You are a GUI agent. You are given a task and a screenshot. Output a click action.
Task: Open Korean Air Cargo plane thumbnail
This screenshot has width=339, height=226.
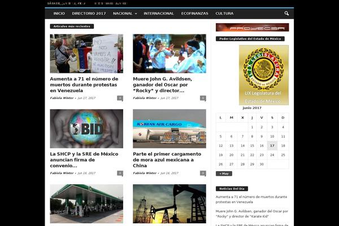pyautogui.click(x=169, y=129)
